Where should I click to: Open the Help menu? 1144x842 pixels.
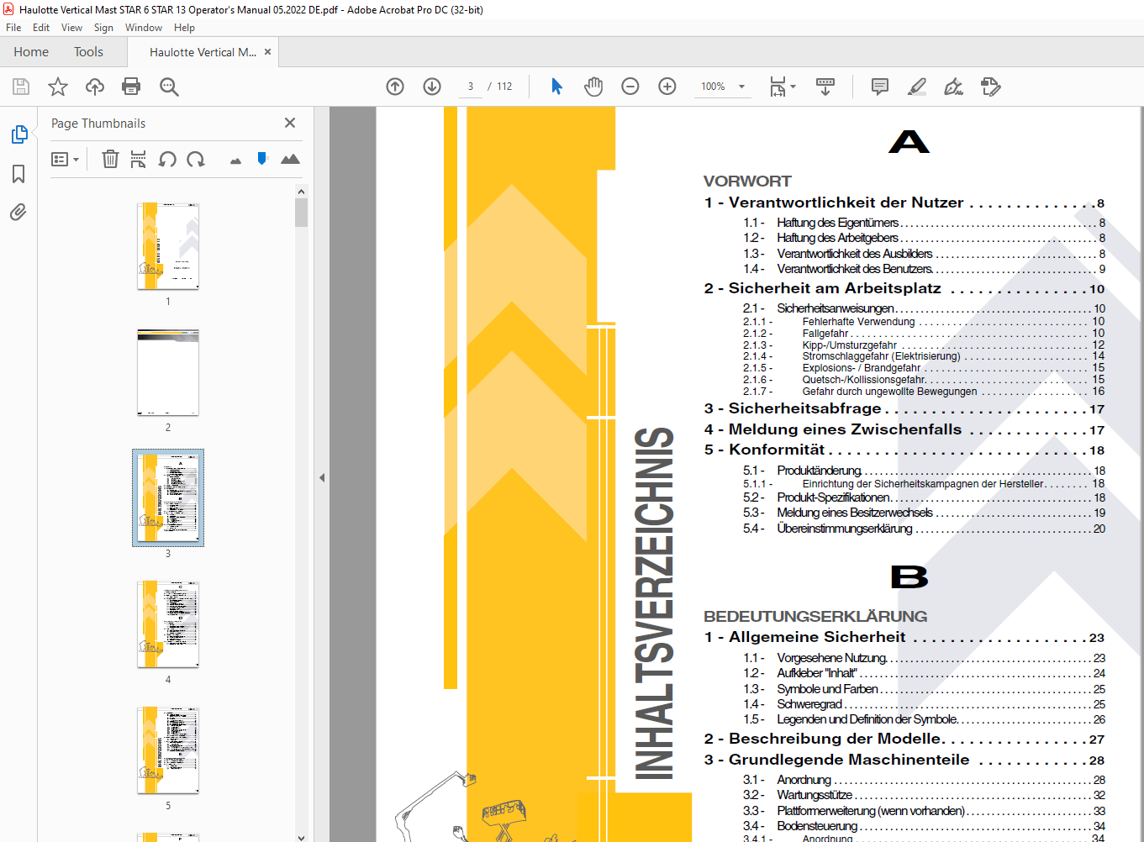click(x=184, y=28)
